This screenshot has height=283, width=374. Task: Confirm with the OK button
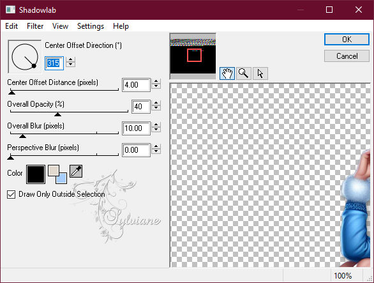point(347,39)
